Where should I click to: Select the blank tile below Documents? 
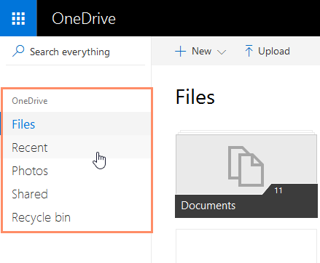pyautogui.click(x=246, y=246)
